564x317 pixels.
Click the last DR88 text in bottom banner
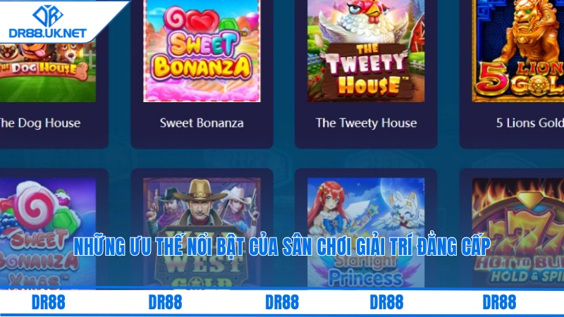pos(499,302)
